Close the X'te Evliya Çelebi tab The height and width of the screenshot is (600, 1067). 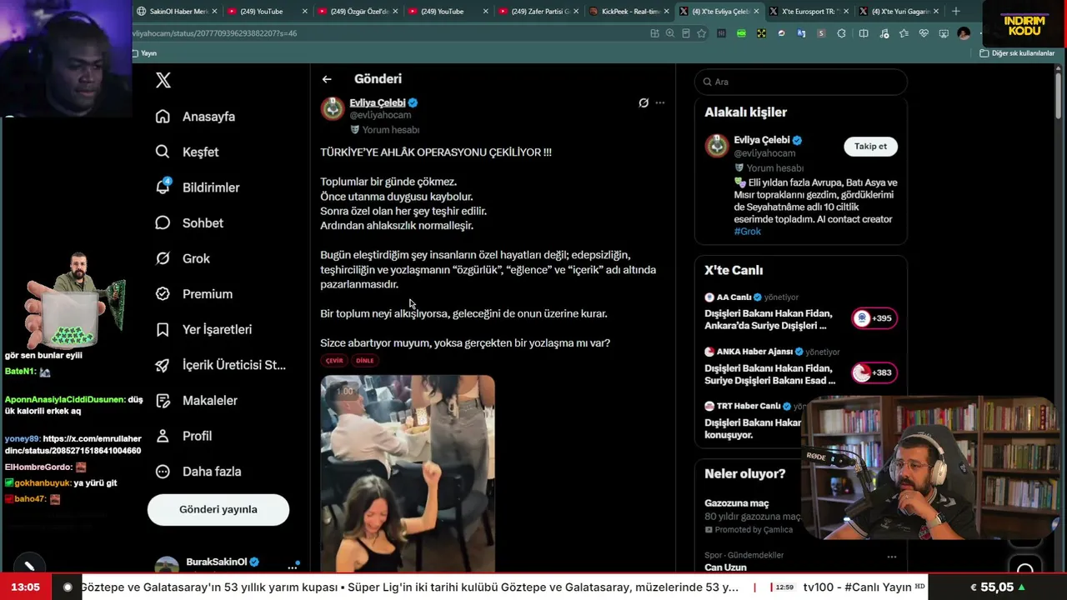756,12
